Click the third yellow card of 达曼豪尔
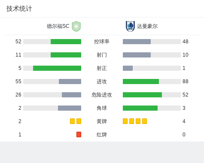The image size is (204, 163). pos(138,121)
